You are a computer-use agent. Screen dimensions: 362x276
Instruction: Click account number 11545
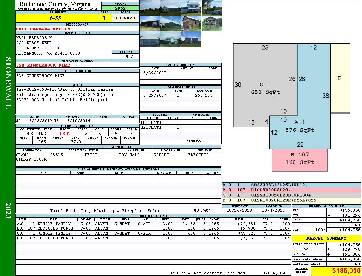click(x=127, y=56)
